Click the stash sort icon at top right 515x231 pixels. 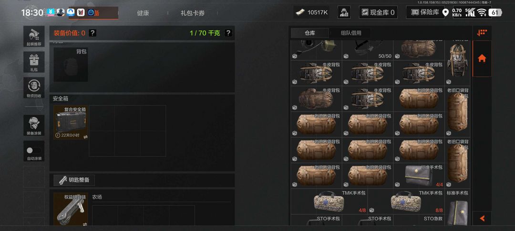pos(482,32)
